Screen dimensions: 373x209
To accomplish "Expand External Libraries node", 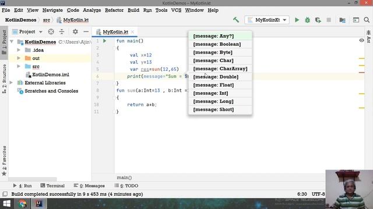I will (x=11, y=82).
